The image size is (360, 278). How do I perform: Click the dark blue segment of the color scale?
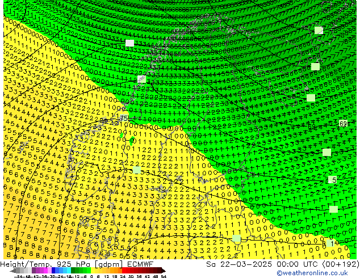coord(53,271)
